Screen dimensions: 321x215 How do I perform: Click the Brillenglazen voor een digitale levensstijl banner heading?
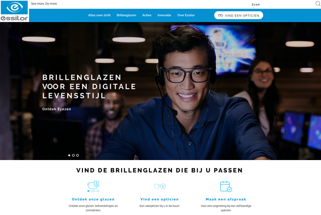tap(89, 87)
